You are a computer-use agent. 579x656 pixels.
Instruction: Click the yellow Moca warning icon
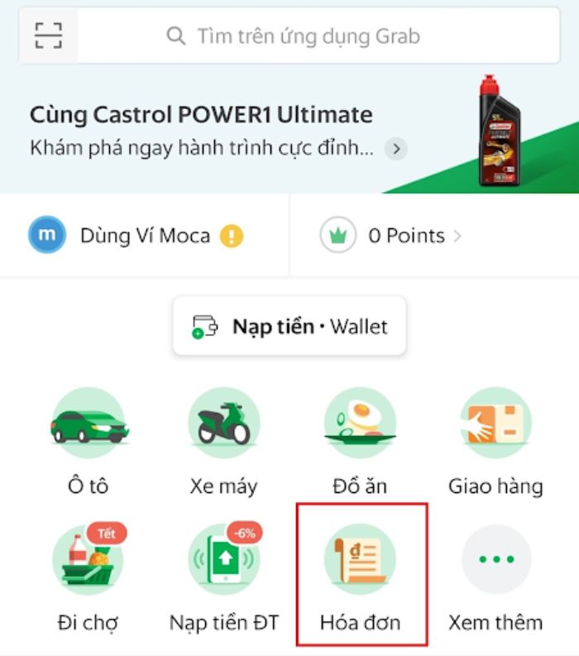(232, 236)
